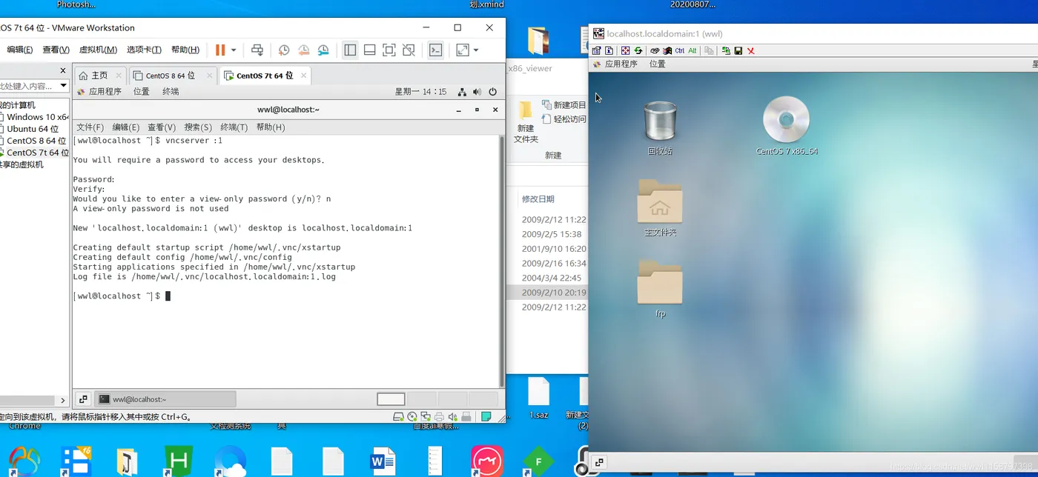
Task: Click the stretch guest display icon
Action: coord(463,50)
